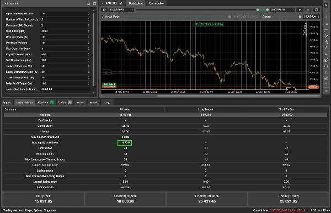Toggle the Visual Mode checkbox
The height and width of the screenshot is (213, 331).
[103, 17]
